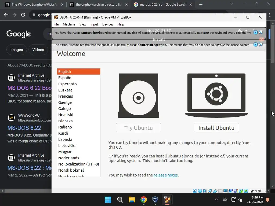Click the mouse integration icon in VirtualBox status bar
The width and height of the screenshot is (275, 206).
pyautogui.click(x=241, y=191)
